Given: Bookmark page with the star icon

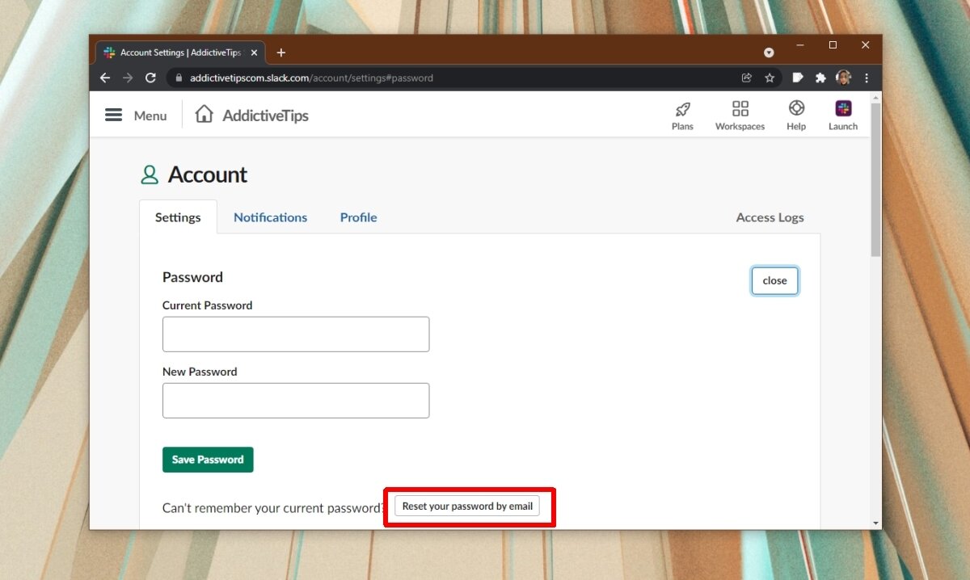Looking at the screenshot, I should [770, 78].
